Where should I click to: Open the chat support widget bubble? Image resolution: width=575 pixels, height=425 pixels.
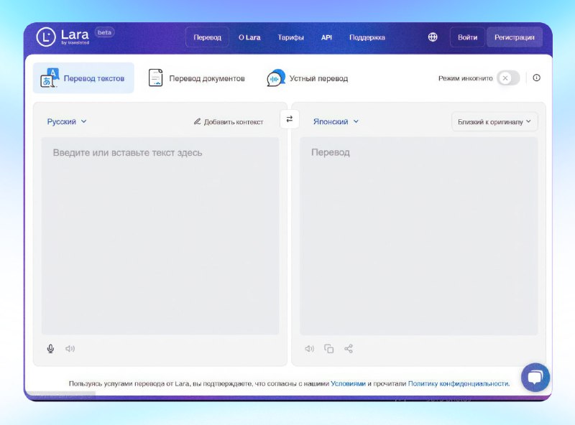535,376
